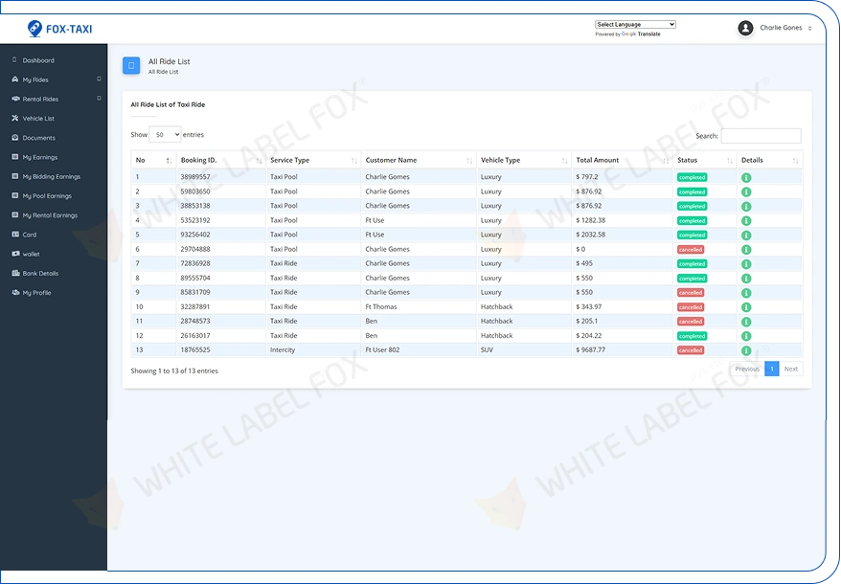This screenshot has width=841, height=584.
Task: Sort table by Booking ID column
Action: point(221,160)
